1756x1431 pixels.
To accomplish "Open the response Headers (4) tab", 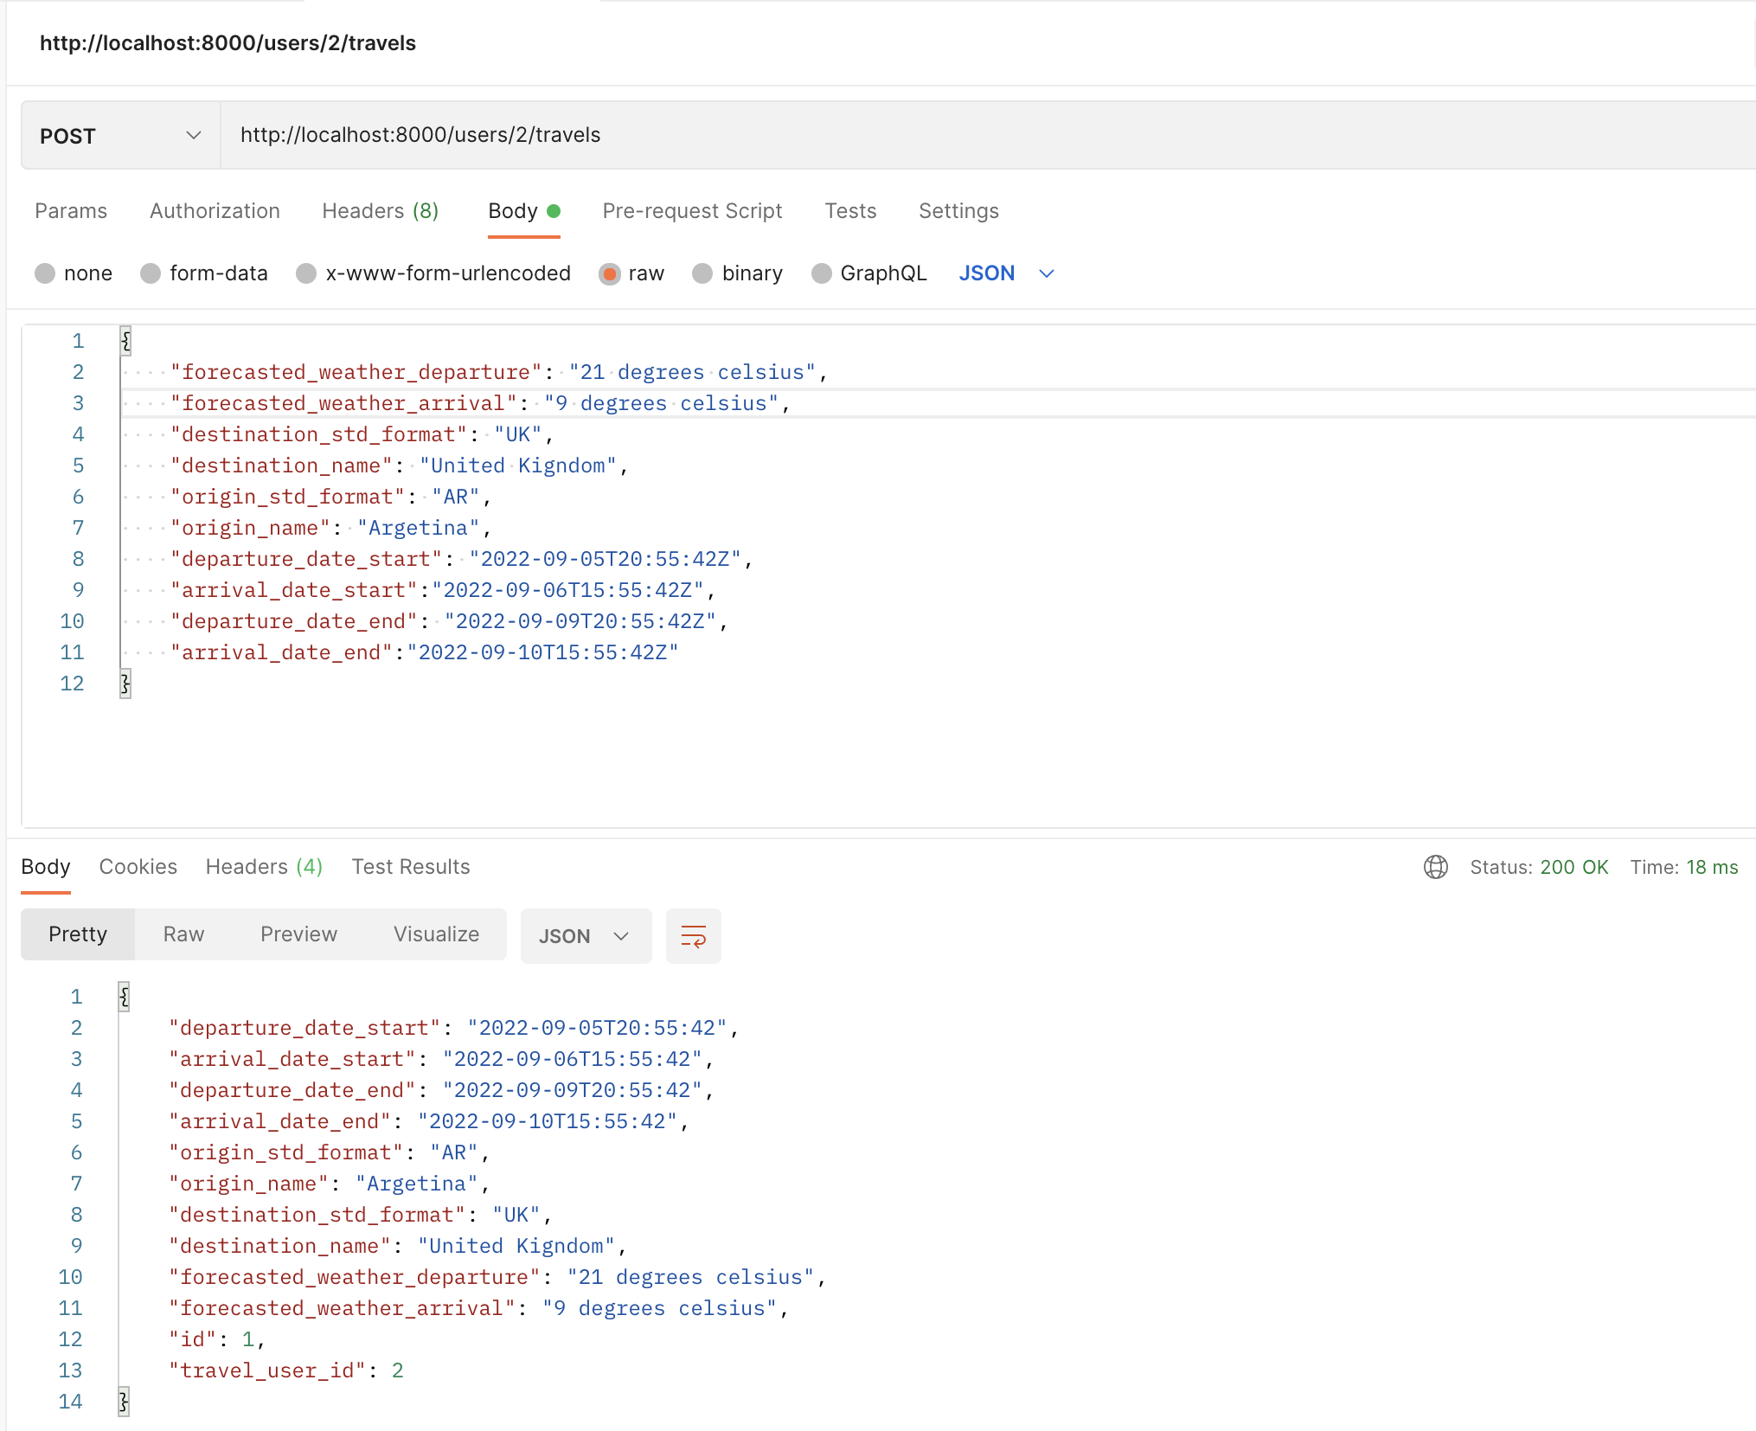I will point(264,867).
